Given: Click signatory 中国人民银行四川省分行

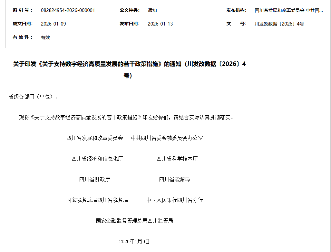Looking at the screenshot, I should [174, 200].
